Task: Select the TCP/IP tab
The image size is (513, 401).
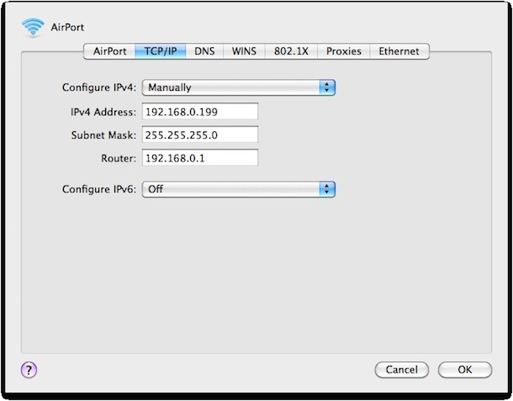Action: pos(161,51)
